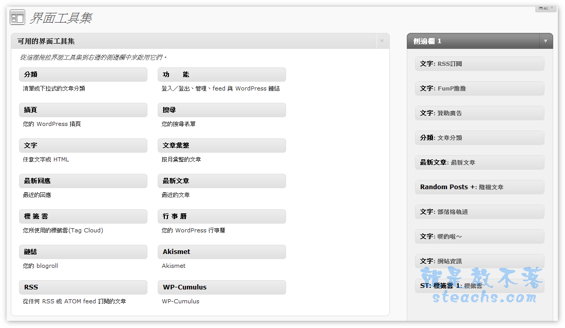Open the Random Posts +: 隨機文章 widget

[x=479, y=187]
